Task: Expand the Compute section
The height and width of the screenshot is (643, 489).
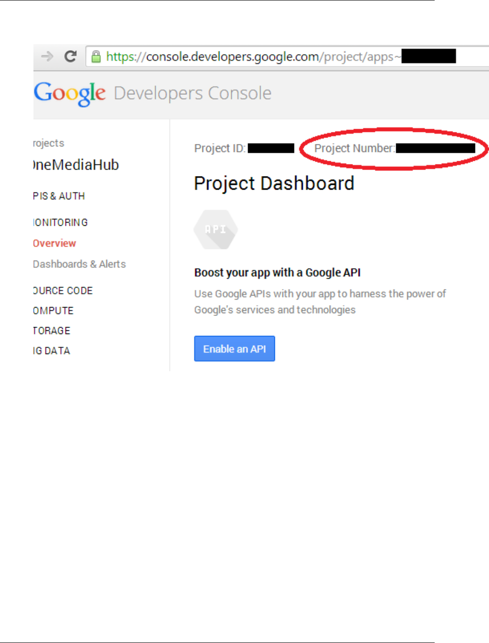Action: 53,311
